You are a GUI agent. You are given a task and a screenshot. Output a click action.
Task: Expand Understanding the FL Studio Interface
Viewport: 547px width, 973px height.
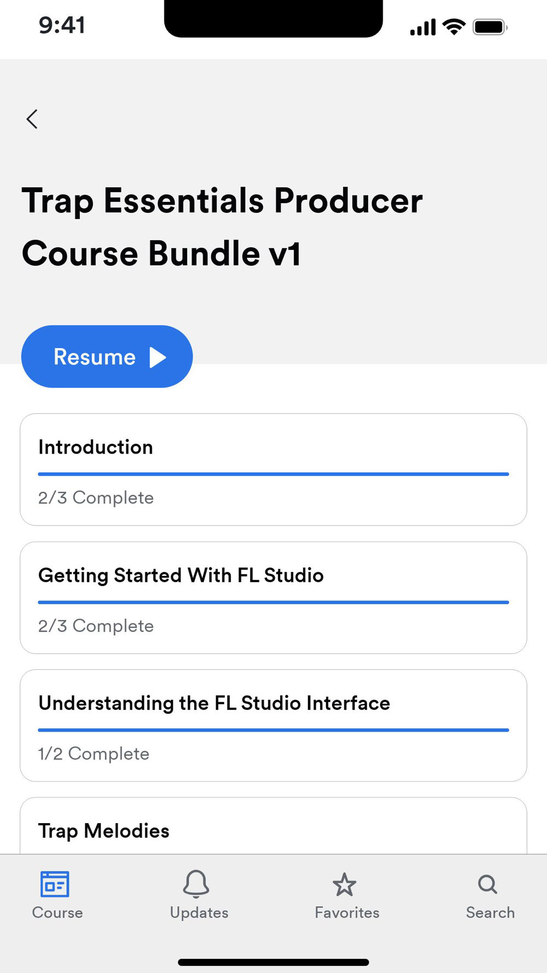(x=273, y=726)
